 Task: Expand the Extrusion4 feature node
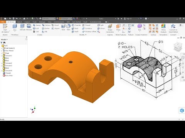pos(2,71)
